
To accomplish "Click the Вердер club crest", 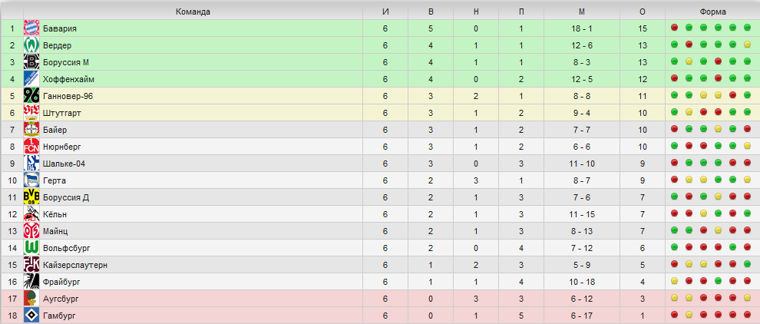I will pyautogui.click(x=31, y=45).
